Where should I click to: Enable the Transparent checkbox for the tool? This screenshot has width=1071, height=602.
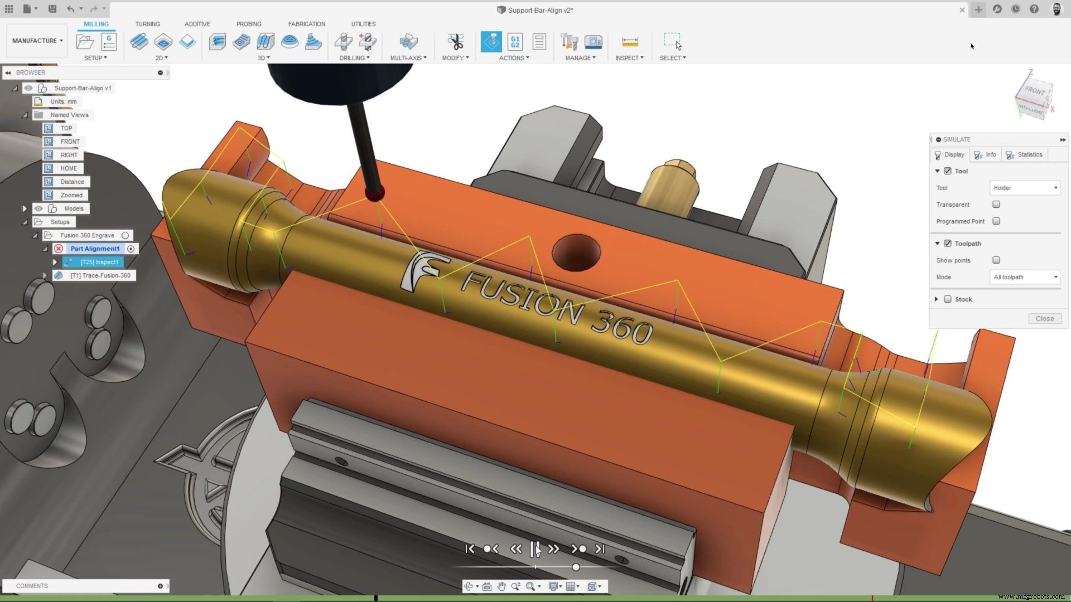pyautogui.click(x=996, y=205)
